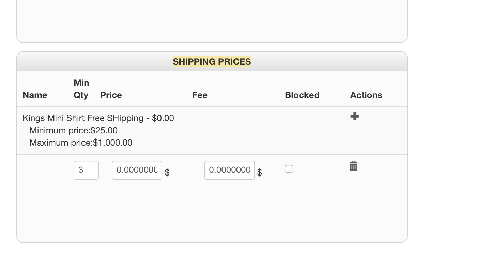Click the empty panel above Shipping Prices

pyautogui.click(x=212, y=20)
